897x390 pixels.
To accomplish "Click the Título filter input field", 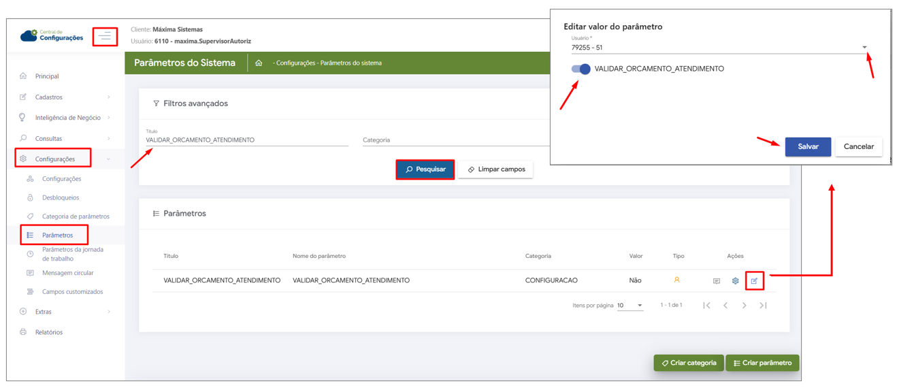I will click(x=246, y=140).
